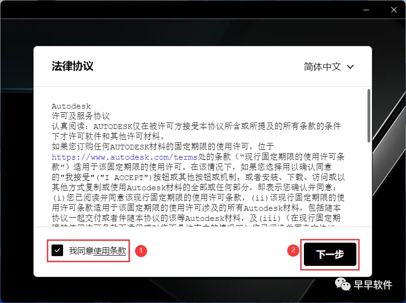Screen dimensions: 406x303
Task: Close the installer window
Action: pyautogui.click(x=394, y=10)
